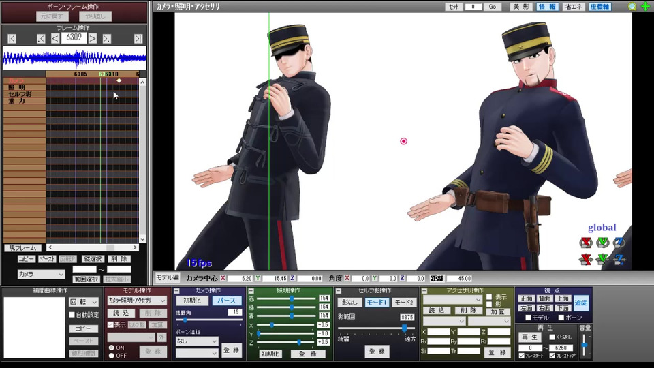This screenshot has width=654, height=368.
Task: Click the lower Y move axis icon
Action: [602, 260]
